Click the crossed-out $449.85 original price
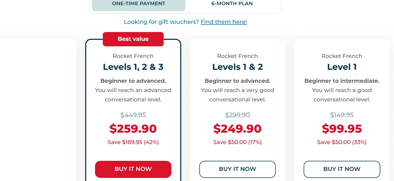 (133, 115)
